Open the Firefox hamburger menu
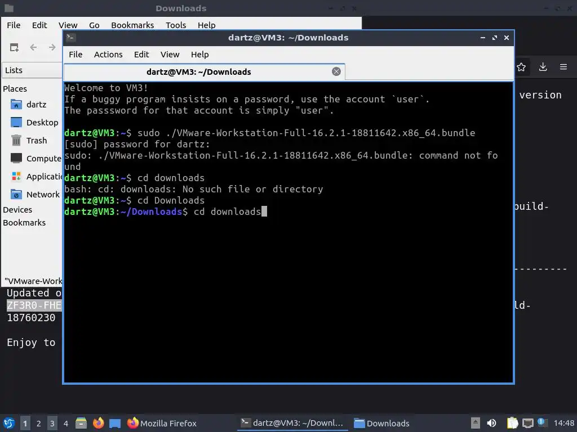This screenshot has height=432, width=577. tap(563, 67)
